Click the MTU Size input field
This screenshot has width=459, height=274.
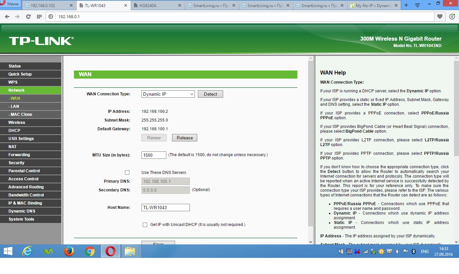point(154,155)
